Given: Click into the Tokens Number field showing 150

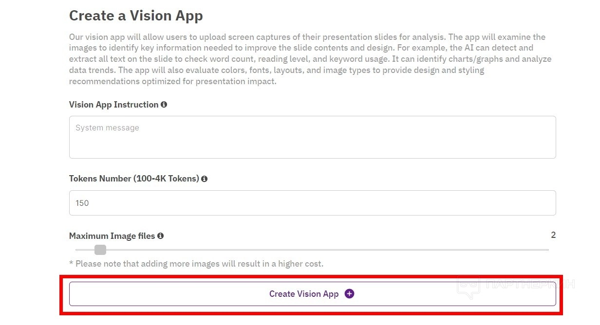Looking at the screenshot, I should pos(312,203).
